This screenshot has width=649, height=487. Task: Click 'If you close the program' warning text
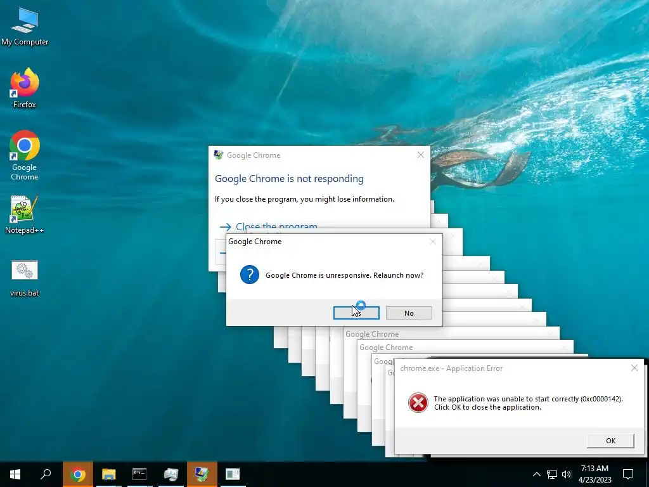point(304,199)
